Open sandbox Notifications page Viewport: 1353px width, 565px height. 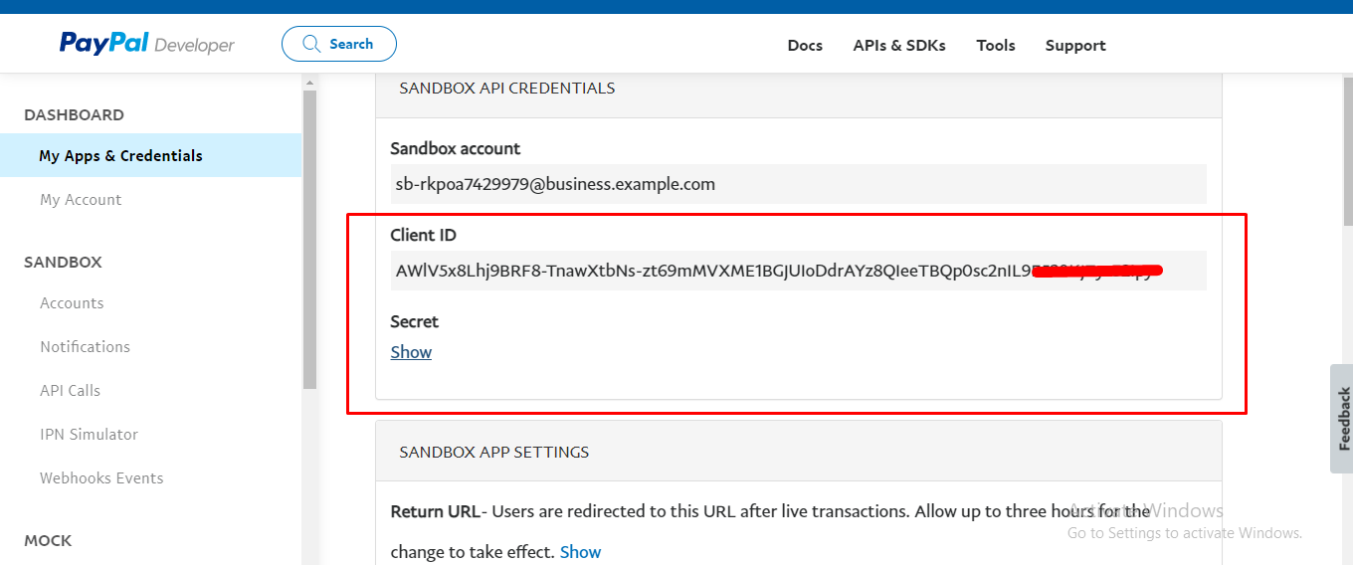[x=85, y=346]
